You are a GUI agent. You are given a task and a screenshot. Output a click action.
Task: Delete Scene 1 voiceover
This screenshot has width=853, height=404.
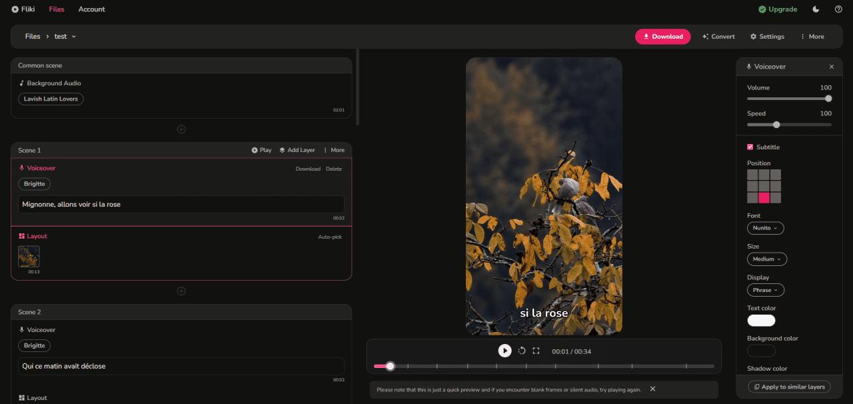point(334,169)
